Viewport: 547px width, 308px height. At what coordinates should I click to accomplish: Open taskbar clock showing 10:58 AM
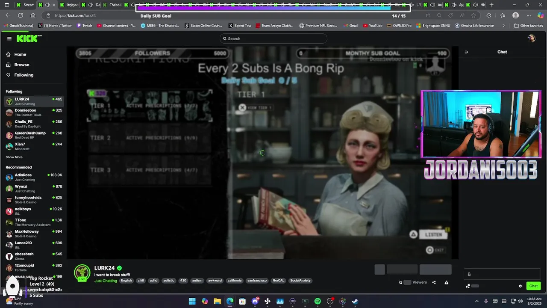tap(534, 301)
